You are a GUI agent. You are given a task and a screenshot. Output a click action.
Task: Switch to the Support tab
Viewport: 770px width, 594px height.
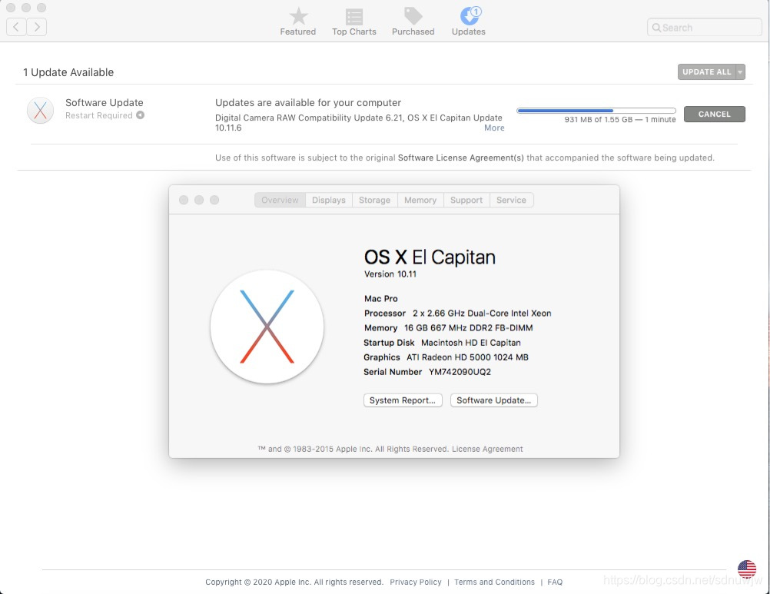[x=466, y=200]
